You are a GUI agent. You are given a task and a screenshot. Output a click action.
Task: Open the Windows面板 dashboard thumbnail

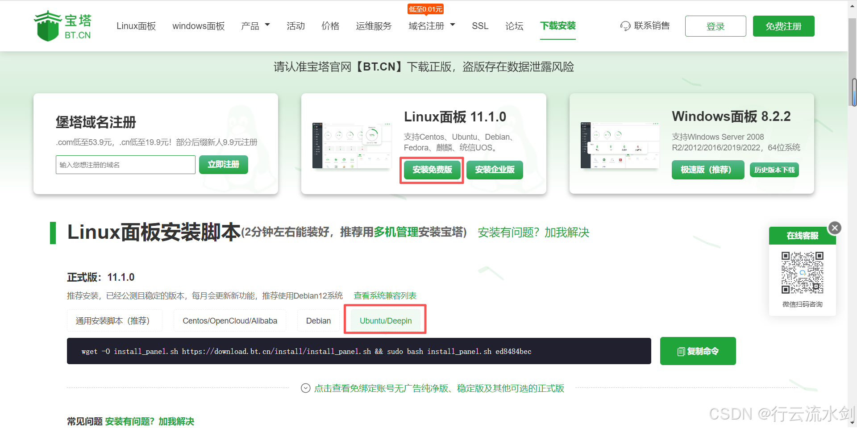[x=620, y=145]
